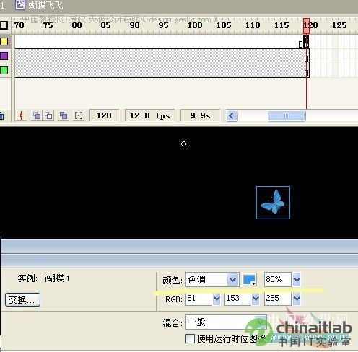Open the blend mode dropdown showing 一般
358x352 pixels.
tap(226, 322)
